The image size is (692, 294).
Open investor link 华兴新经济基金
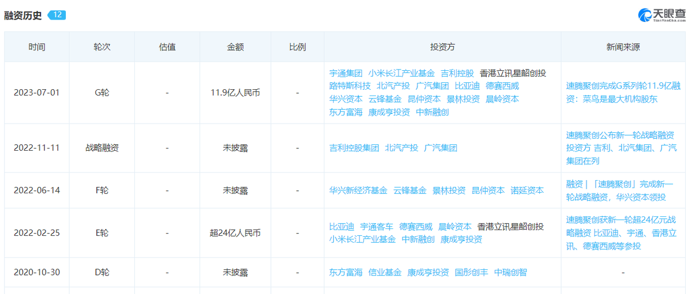(x=359, y=190)
